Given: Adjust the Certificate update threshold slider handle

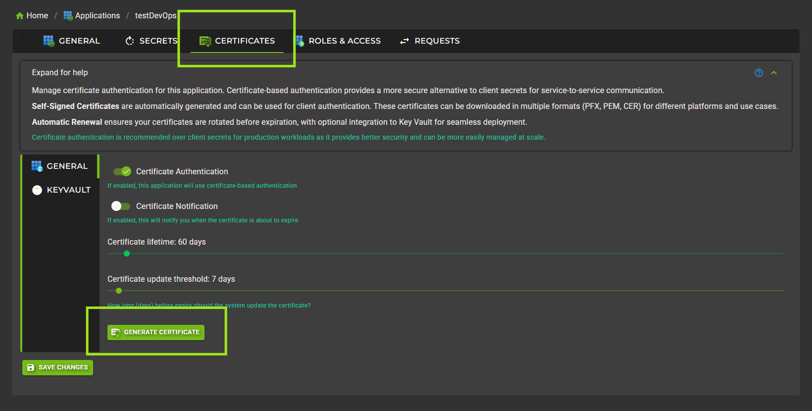Looking at the screenshot, I should 119,291.
